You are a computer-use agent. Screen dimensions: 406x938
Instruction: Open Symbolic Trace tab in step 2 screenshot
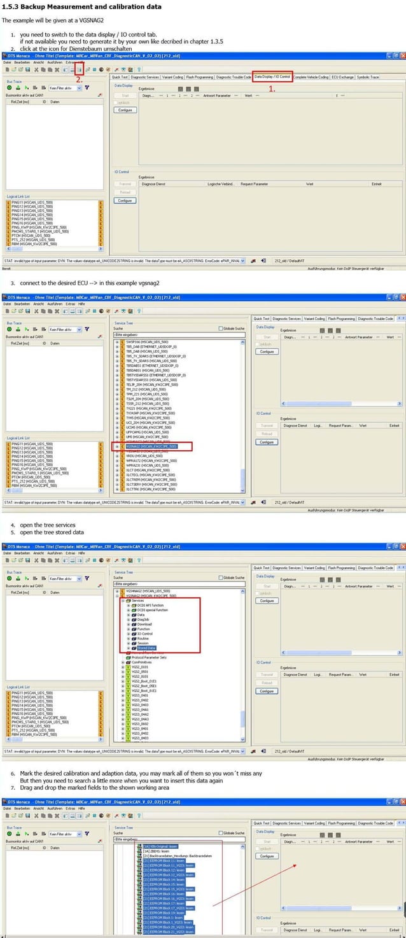click(x=367, y=76)
